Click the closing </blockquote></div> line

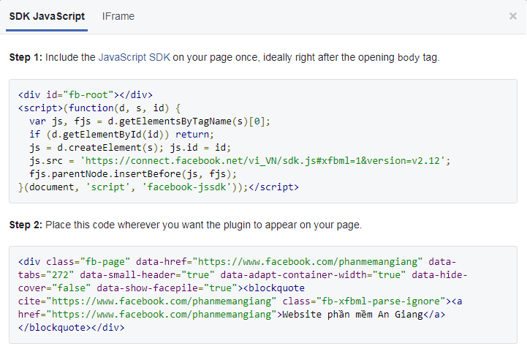point(71,327)
